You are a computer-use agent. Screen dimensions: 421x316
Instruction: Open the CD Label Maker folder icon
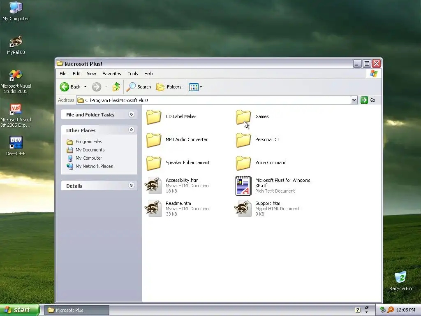tap(154, 117)
